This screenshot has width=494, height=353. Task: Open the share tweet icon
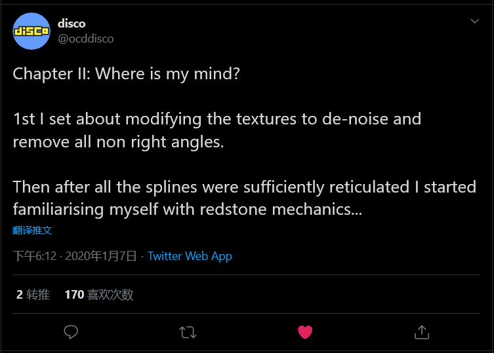[421, 332]
